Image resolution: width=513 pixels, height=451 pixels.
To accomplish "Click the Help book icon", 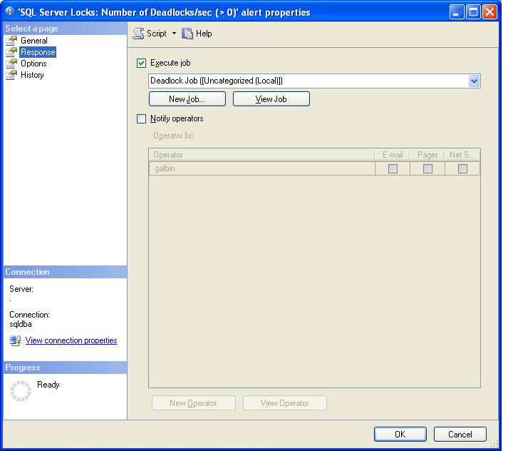I will tap(187, 34).
